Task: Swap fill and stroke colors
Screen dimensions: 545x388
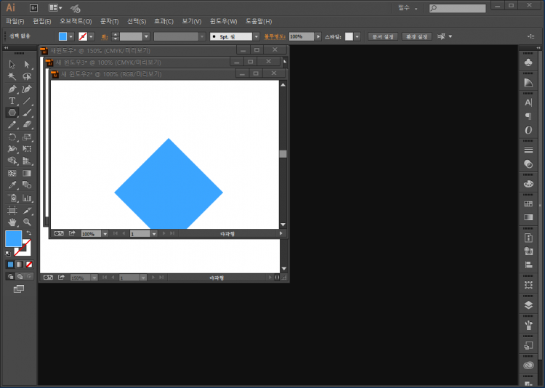Action: point(28,233)
